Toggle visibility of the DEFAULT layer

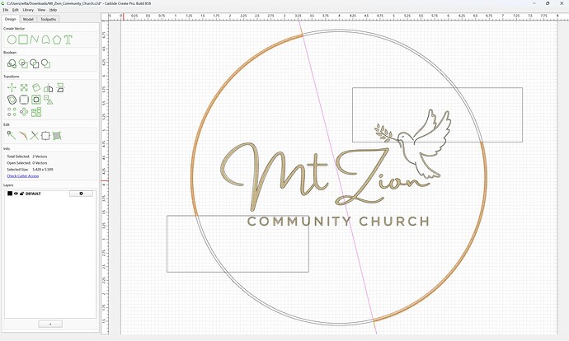pyautogui.click(x=16, y=194)
